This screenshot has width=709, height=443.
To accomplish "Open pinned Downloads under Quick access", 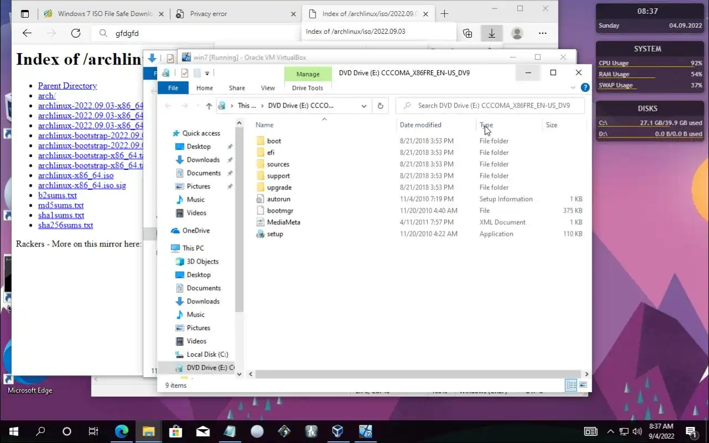I will point(203,159).
